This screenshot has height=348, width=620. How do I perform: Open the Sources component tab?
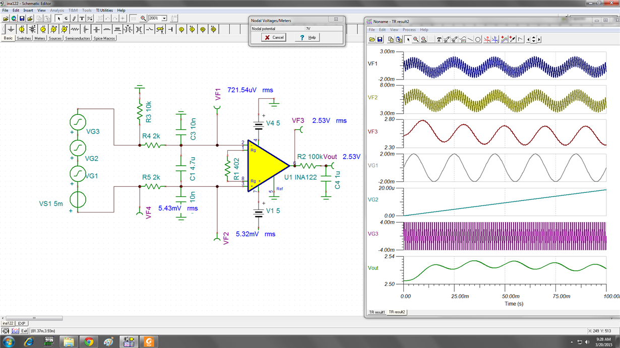pos(55,38)
